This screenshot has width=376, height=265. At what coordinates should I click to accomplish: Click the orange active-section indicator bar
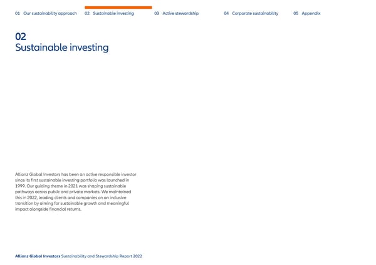click(x=118, y=7)
